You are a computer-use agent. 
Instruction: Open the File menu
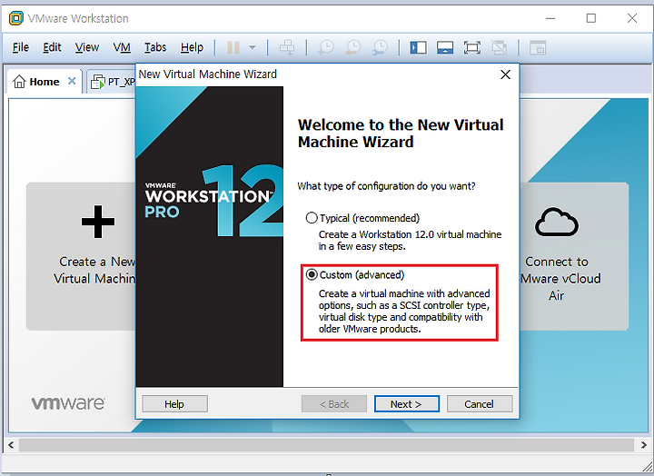point(20,47)
